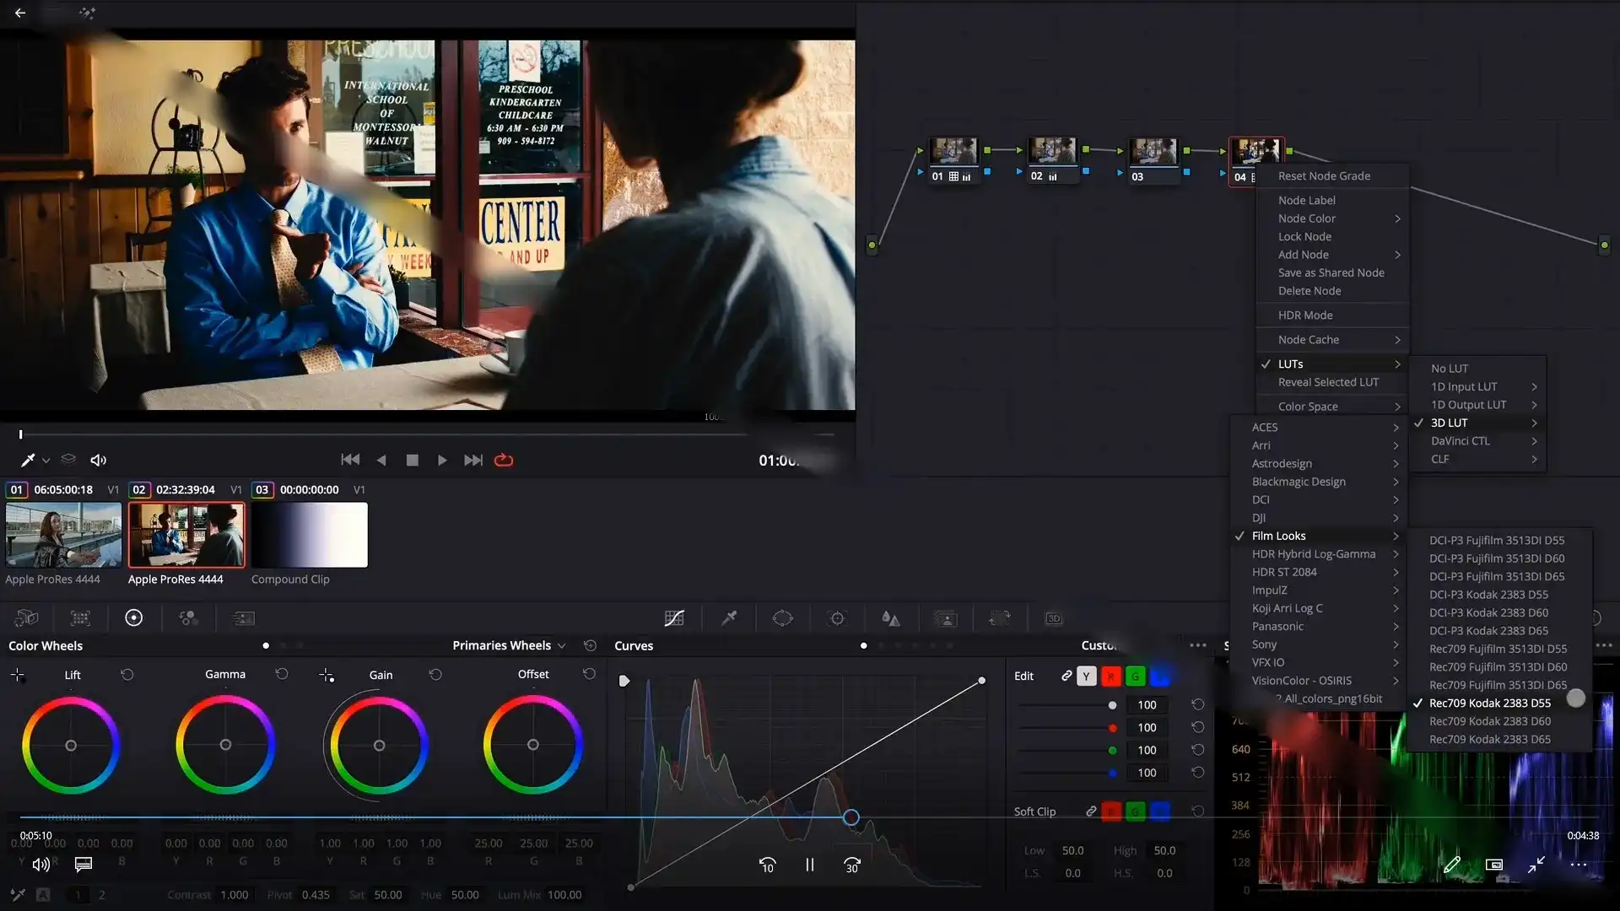Click the qualifier eyedropper icon
Image resolution: width=1620 pixels, height=911 pixels.
click(729, 618)
